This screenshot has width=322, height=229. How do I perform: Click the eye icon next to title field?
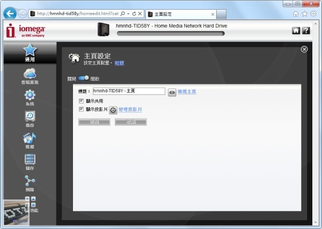pos(172,93)
